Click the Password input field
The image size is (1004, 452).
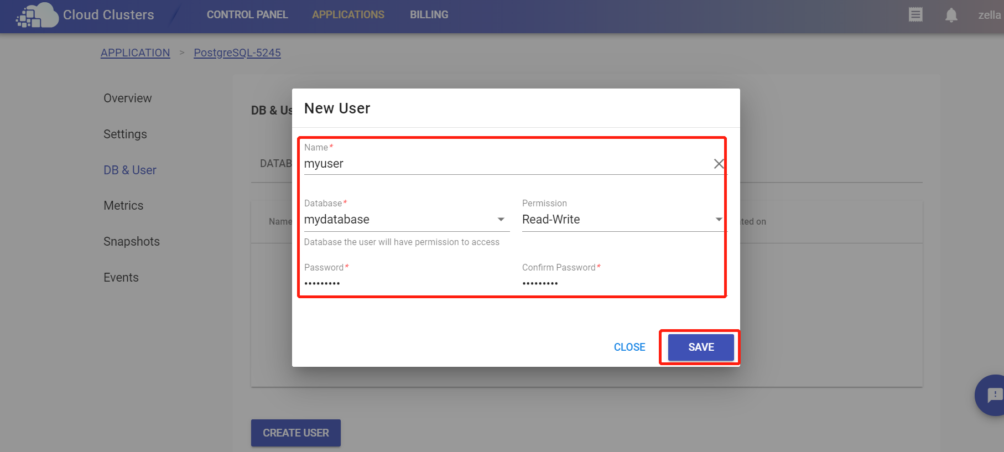pyautogui.click(x=407, y=283)
